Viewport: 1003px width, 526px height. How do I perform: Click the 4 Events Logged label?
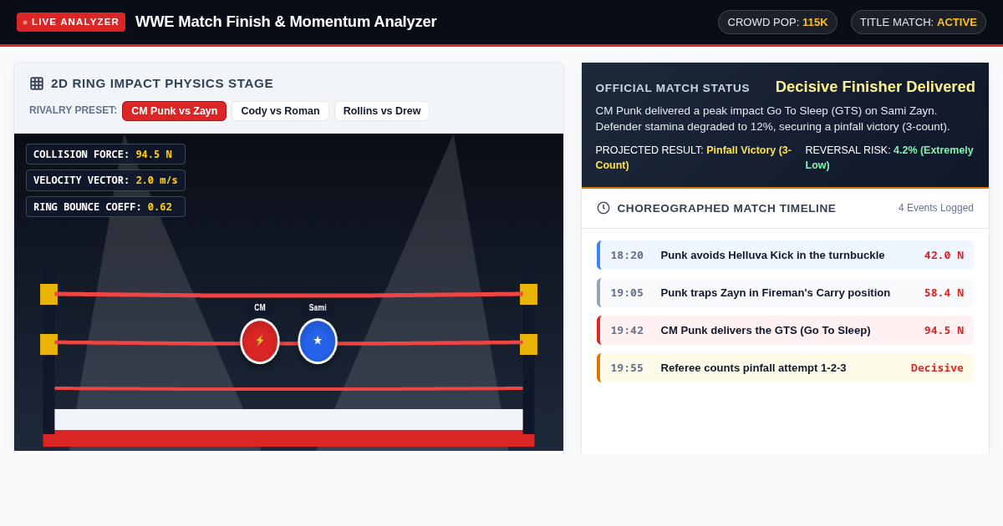tap(936, 208)
